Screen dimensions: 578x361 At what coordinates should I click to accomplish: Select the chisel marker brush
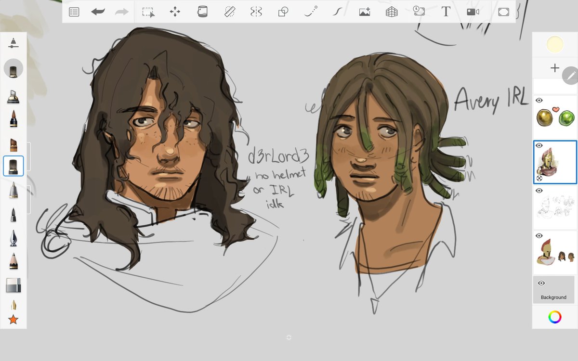tap(13, 96)
